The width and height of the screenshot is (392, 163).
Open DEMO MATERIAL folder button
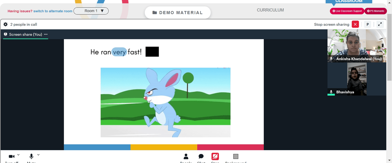[178, 13]
